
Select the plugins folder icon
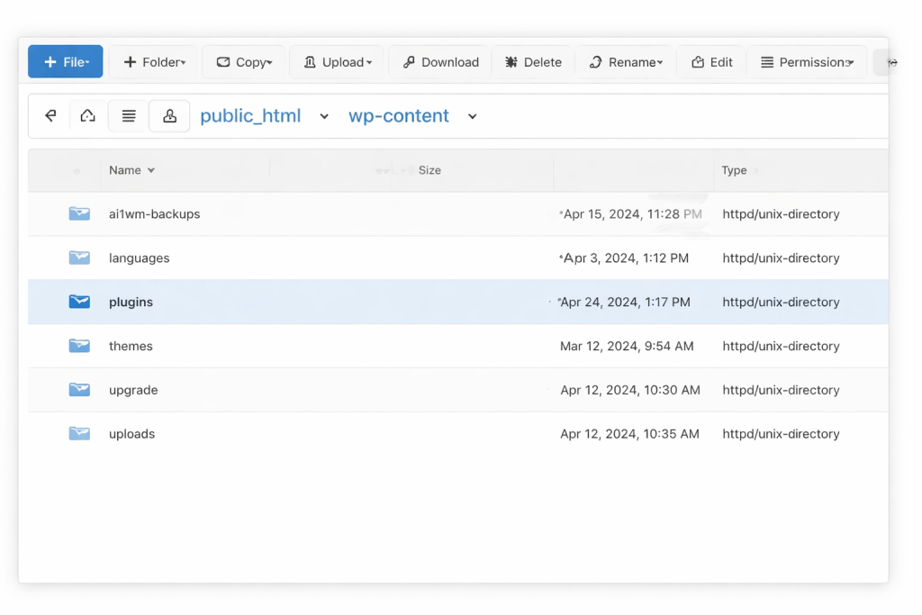(79, 302)
